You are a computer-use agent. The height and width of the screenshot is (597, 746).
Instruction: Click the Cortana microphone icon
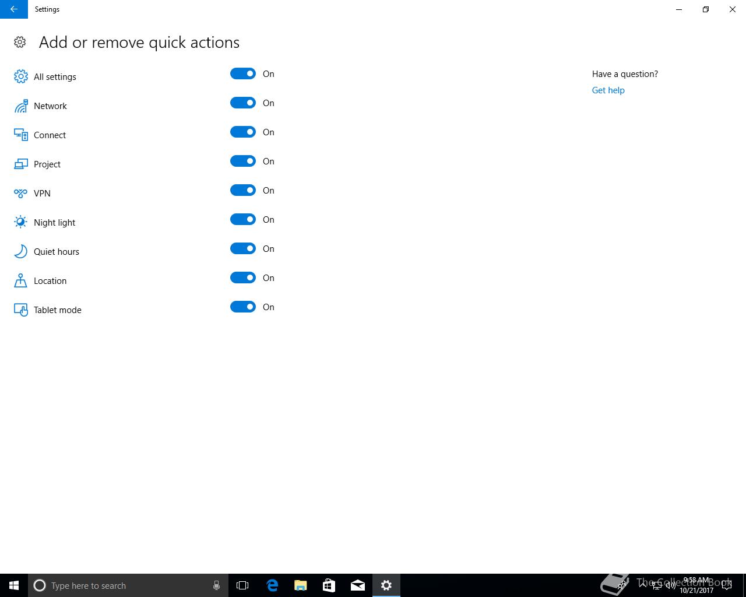216,585
